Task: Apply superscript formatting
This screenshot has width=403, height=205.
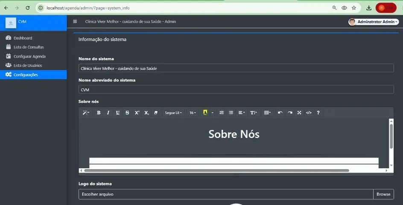Action: pos(137,113)
